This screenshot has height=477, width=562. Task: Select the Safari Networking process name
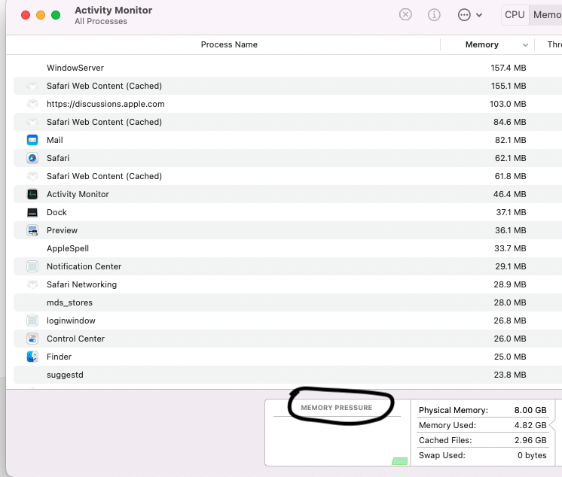81,284
